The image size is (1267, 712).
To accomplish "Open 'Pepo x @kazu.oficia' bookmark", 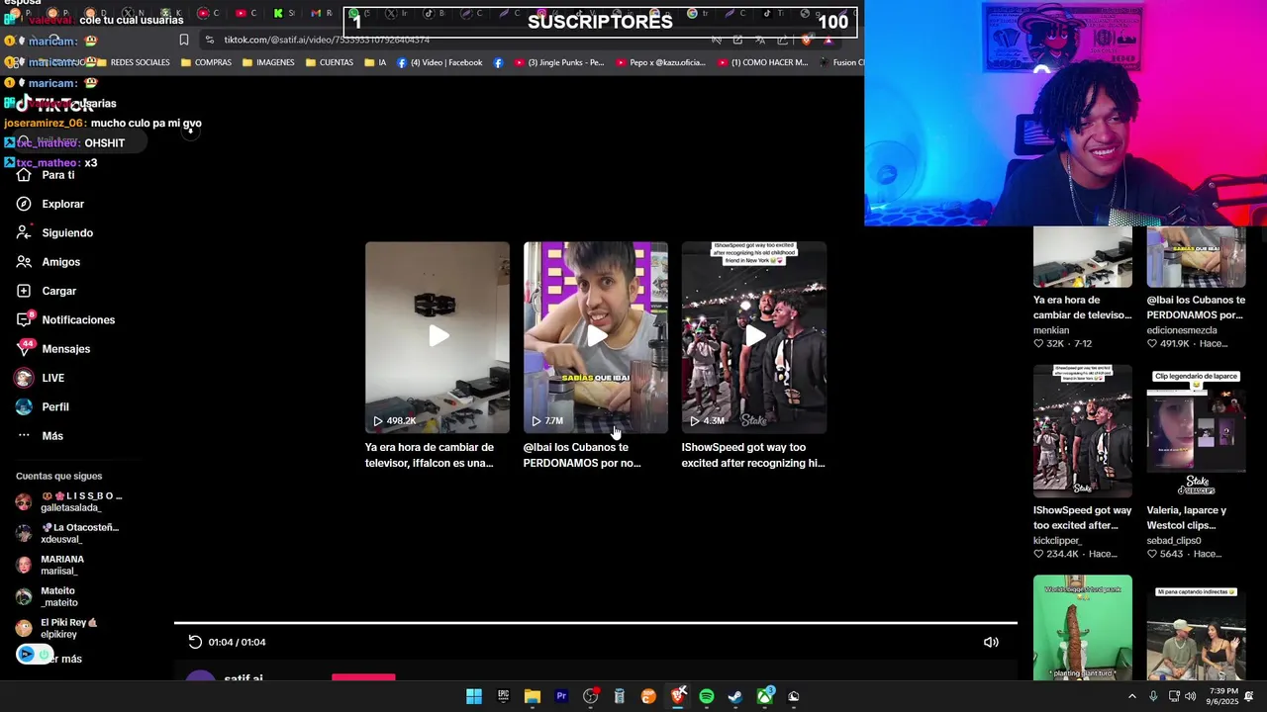I will pos(660,62).
